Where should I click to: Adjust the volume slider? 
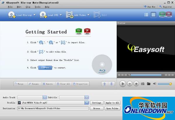click(165, 84)
